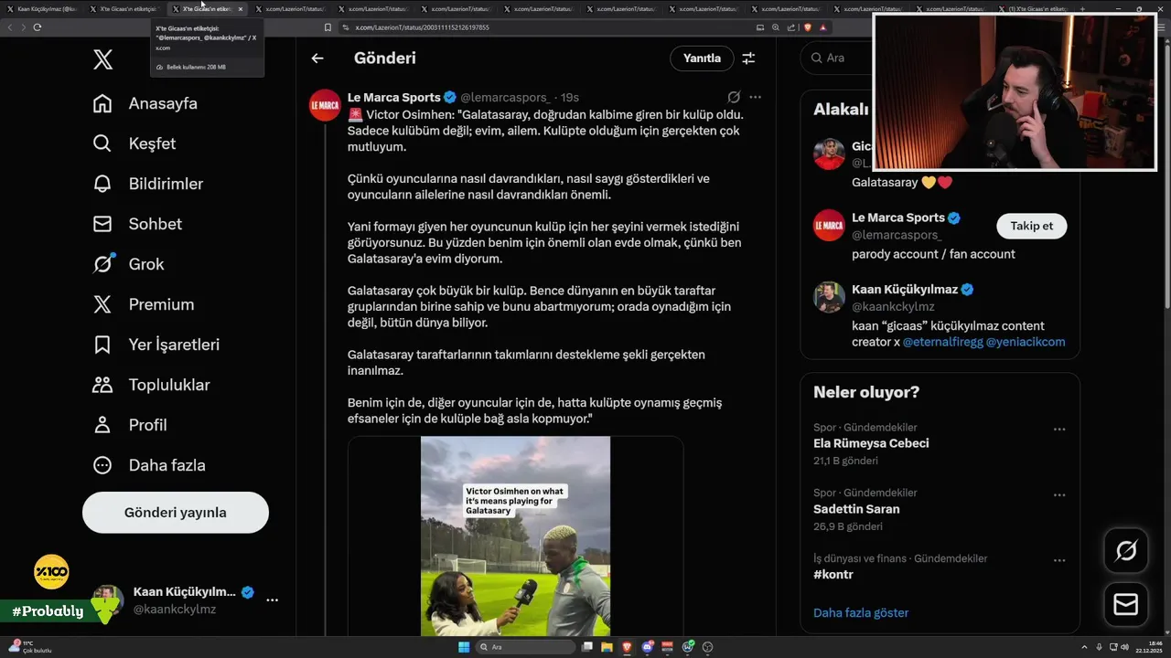The image size is (1171, 658).
Task: Click the weather widget in taskbar
Action: point(29,647)
